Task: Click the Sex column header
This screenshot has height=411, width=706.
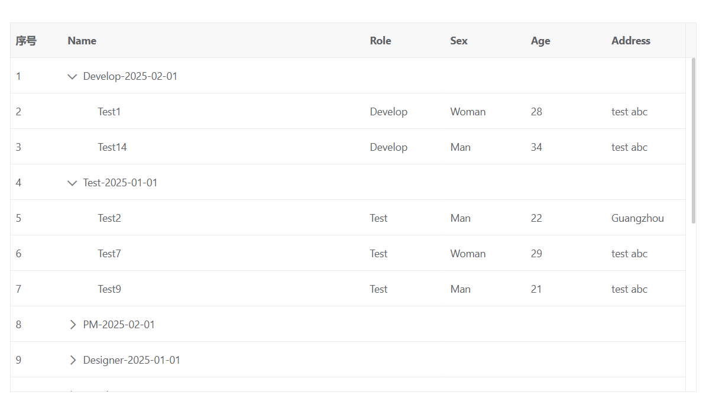Action: coord(459,41)
